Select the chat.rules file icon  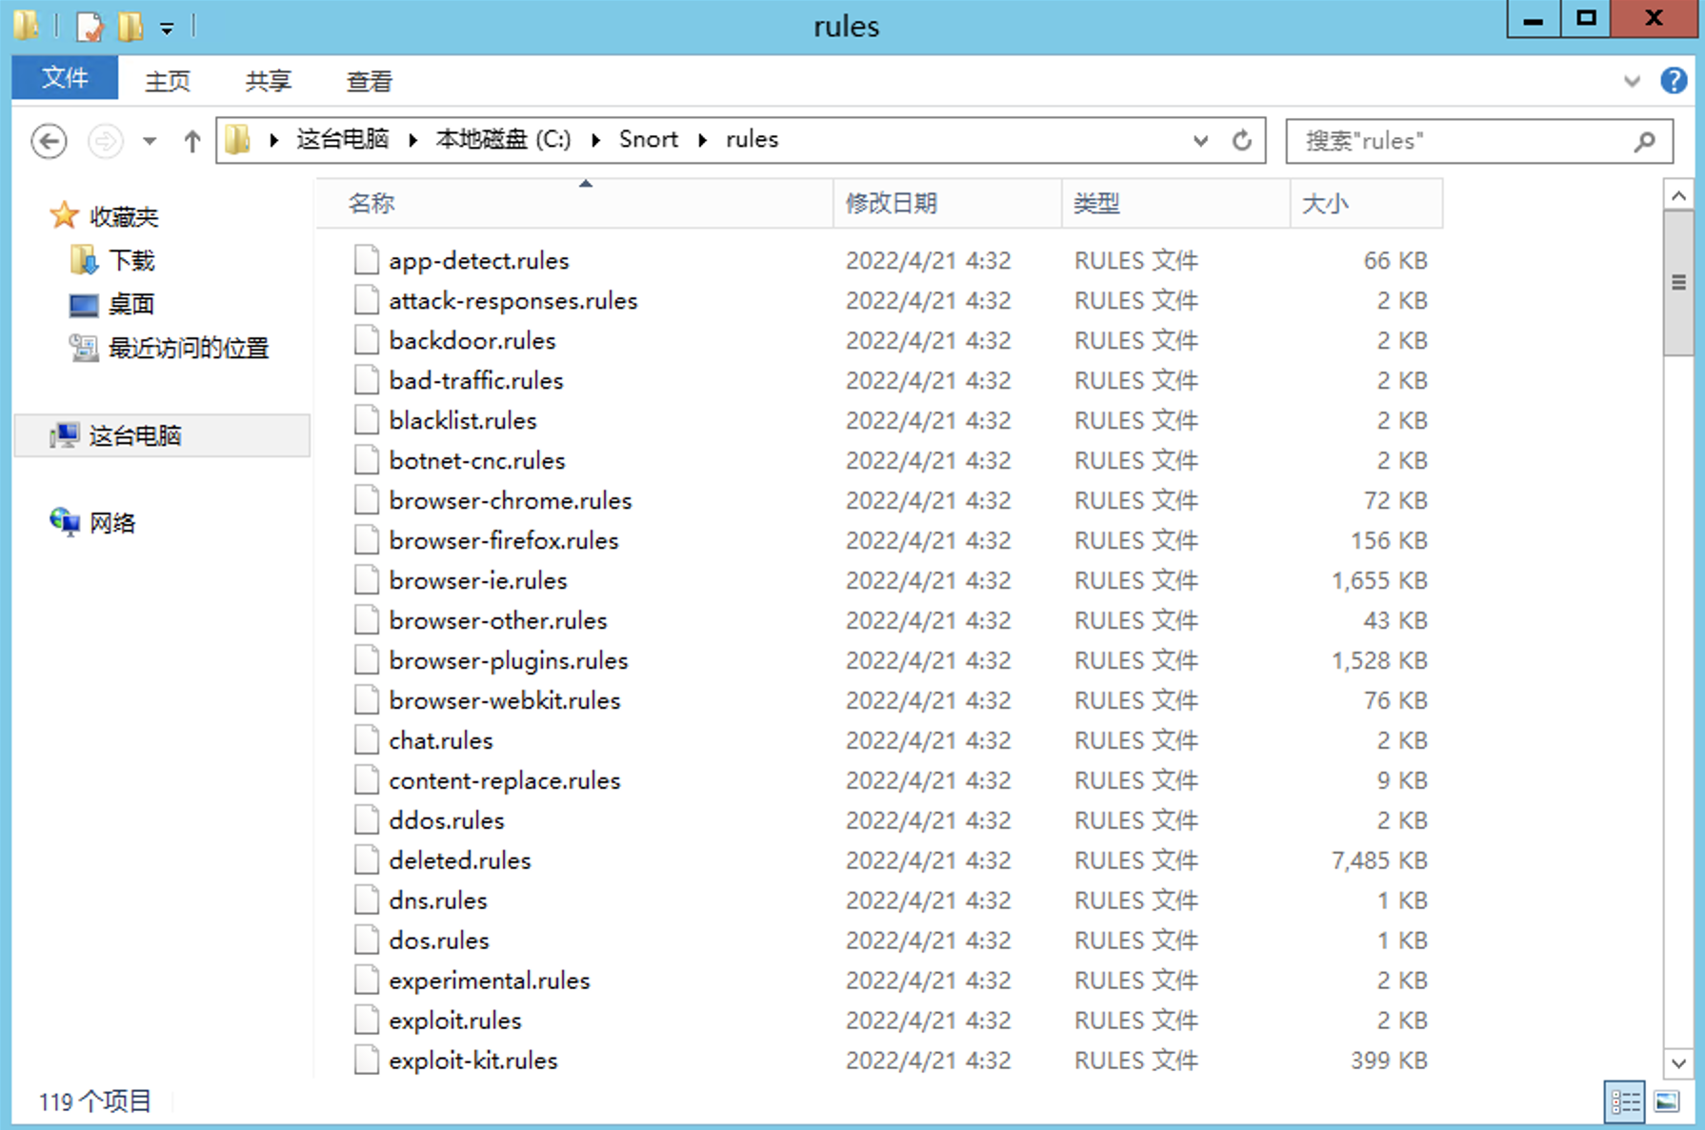[367, 740]
